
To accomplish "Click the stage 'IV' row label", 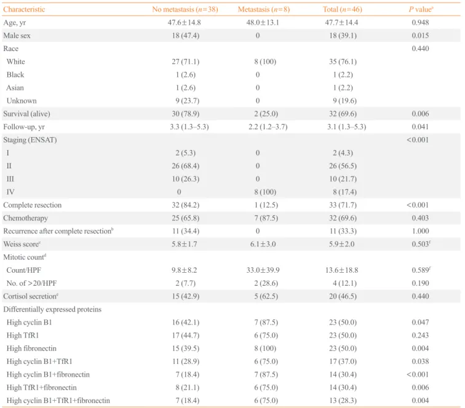I will coord(10,192).
